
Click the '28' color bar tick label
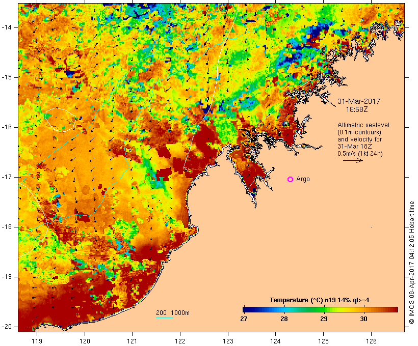(284, 319)
